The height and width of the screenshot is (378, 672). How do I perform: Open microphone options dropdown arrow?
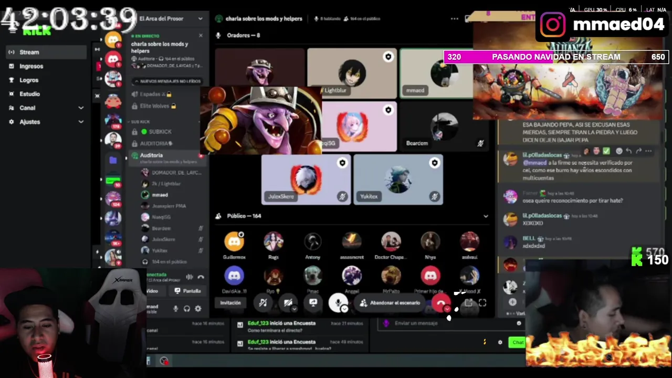pyautogui.click(x=344, y=309)
